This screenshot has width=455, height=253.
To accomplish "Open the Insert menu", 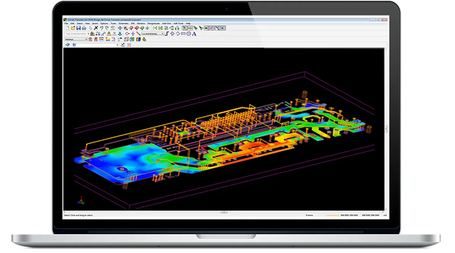I will click(x=94, y=24).
